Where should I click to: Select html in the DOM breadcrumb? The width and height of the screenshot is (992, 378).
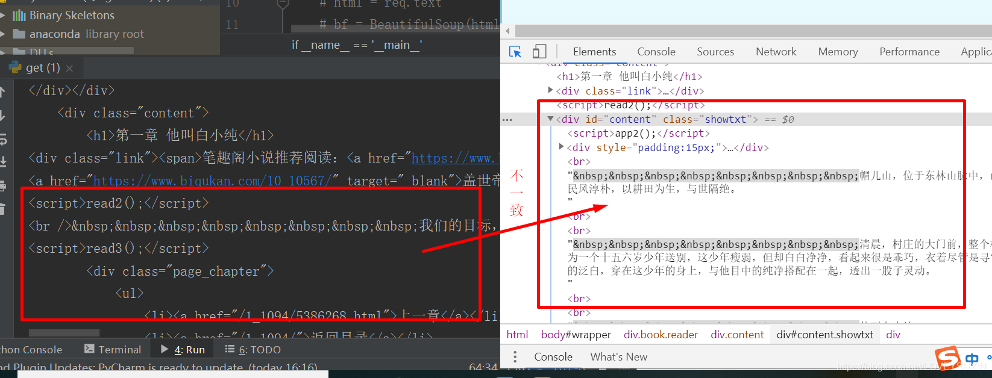(x=517, y=335)
